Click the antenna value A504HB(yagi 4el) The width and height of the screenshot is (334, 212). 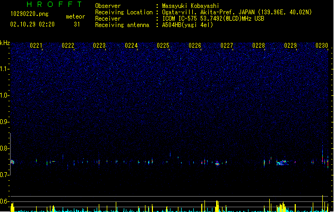coord(187,25)
